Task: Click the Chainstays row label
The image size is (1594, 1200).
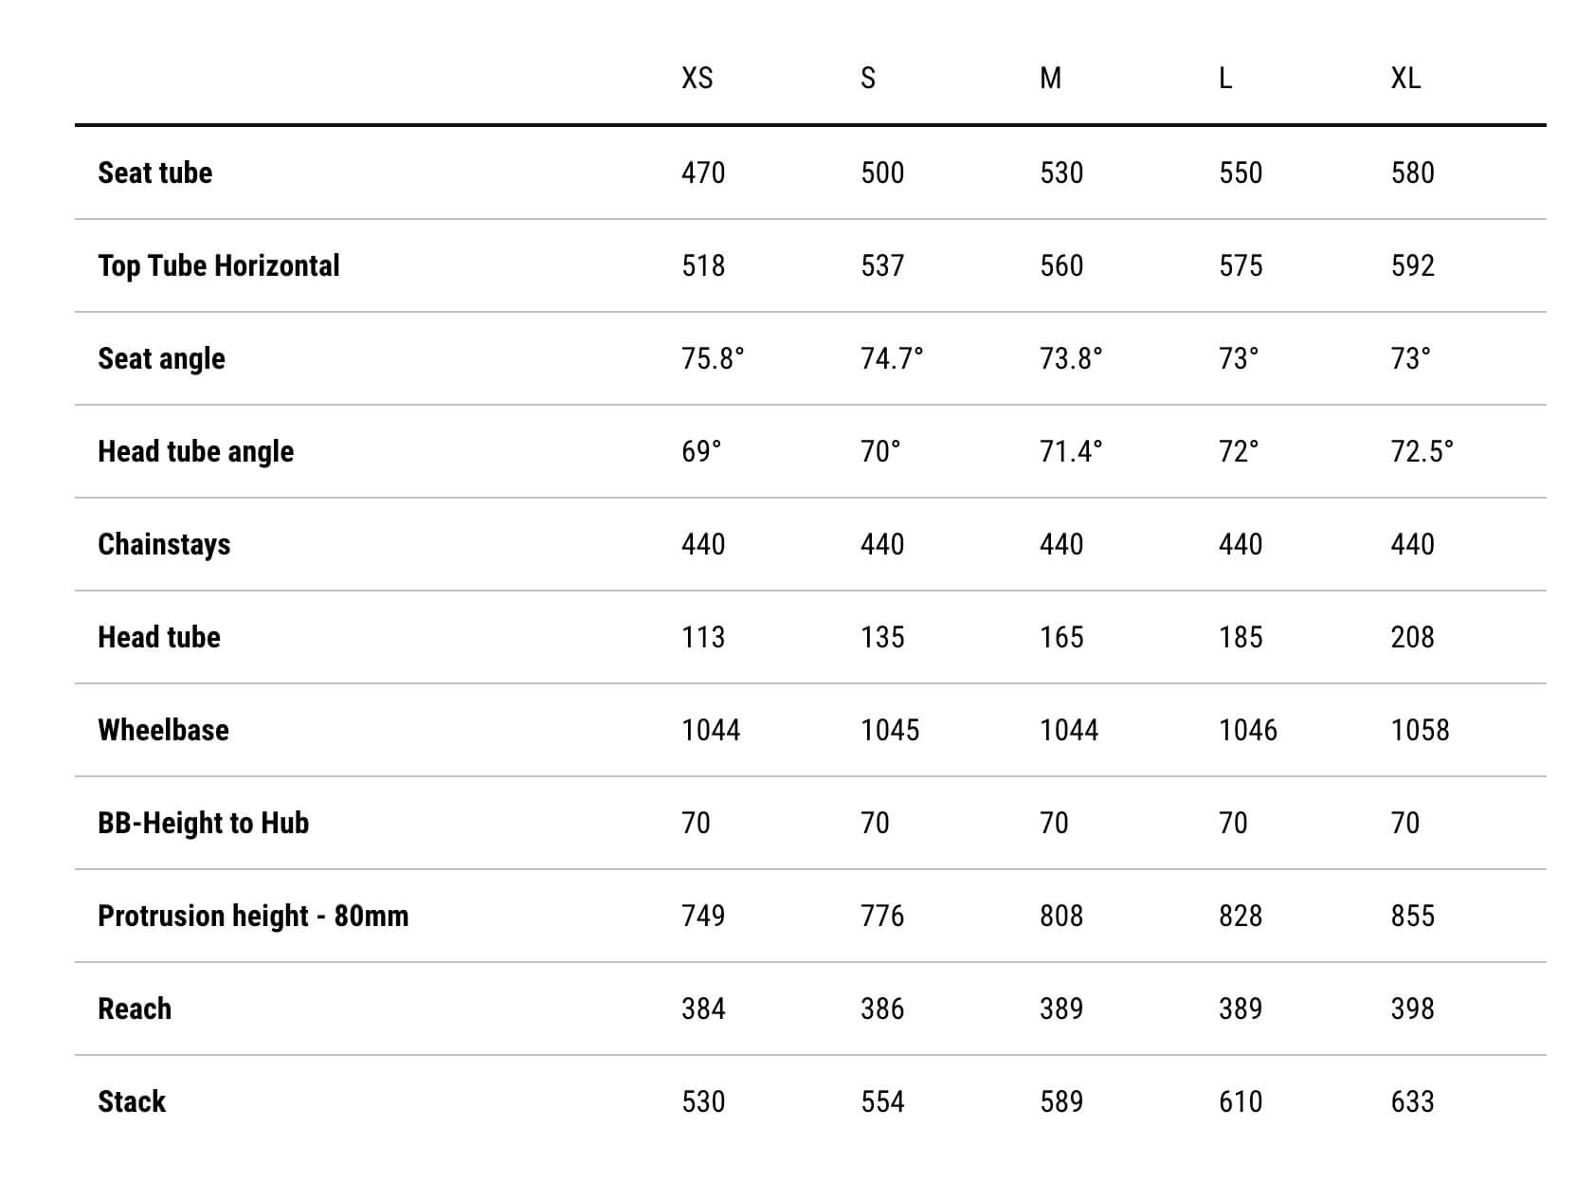Action: pyautogui.click(x=165, y=545)
